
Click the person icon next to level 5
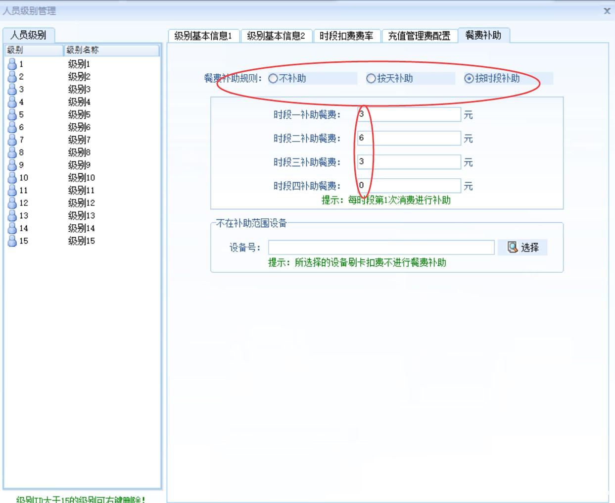(x=12, y=114)
